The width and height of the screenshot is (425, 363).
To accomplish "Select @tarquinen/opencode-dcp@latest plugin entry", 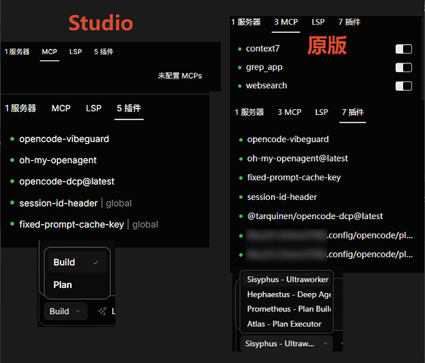I will (315, 216).
